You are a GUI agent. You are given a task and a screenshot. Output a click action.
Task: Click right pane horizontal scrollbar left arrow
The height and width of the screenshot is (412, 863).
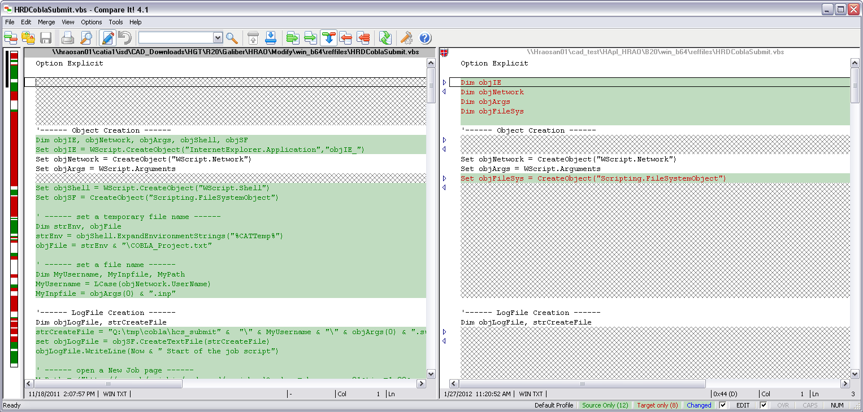click(454, 384)
